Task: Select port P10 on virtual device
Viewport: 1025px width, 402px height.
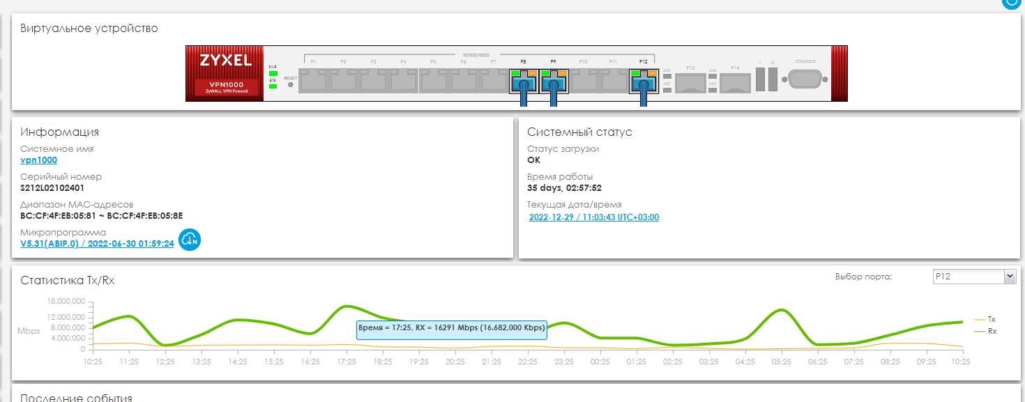Action: (583, 80)
